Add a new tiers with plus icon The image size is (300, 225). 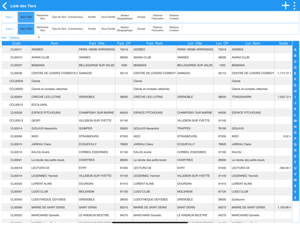tap(285, 5)
